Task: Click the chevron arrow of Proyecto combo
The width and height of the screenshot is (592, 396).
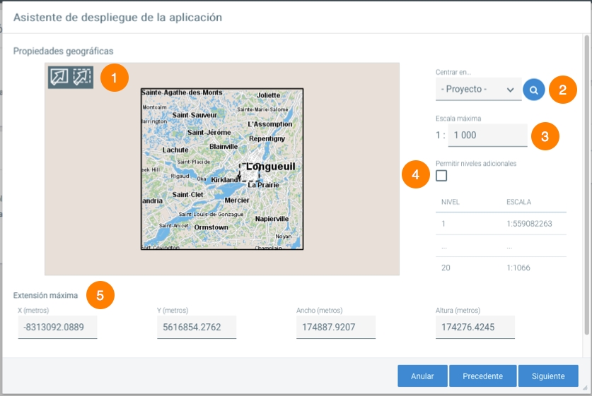Action: click(511, 90)
